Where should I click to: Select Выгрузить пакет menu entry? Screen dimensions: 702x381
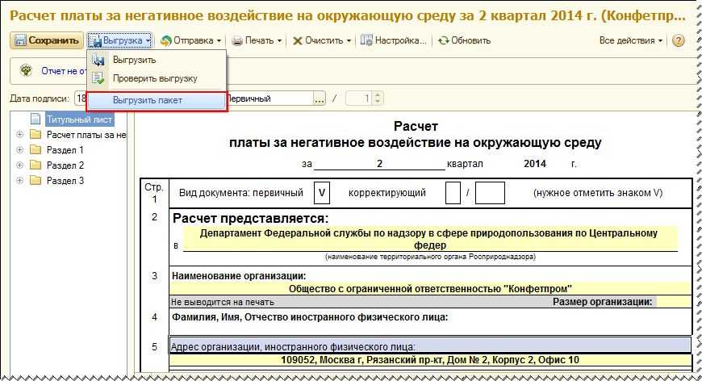[x=148, y=101]
